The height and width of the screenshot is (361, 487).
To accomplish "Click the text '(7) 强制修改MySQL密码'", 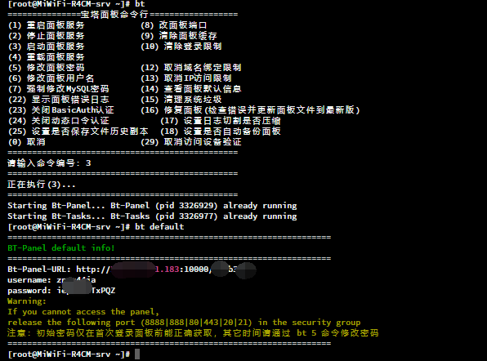I will click(x=58, y=89).
